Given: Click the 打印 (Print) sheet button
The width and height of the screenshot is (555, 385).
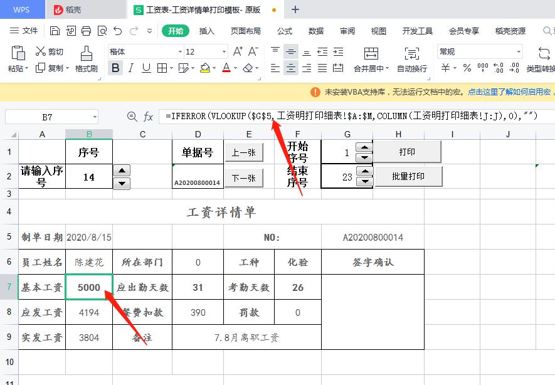Looking at the screenshot, I should pos(407,152).
